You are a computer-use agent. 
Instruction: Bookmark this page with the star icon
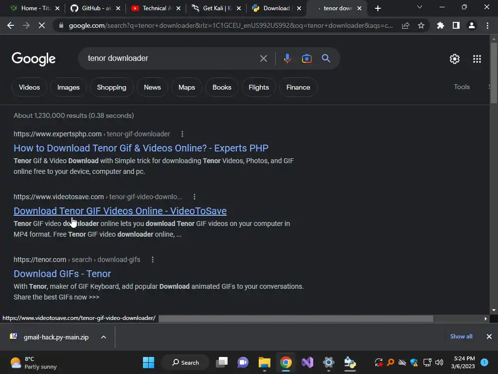pyautogui.click(x=421, y=25)
